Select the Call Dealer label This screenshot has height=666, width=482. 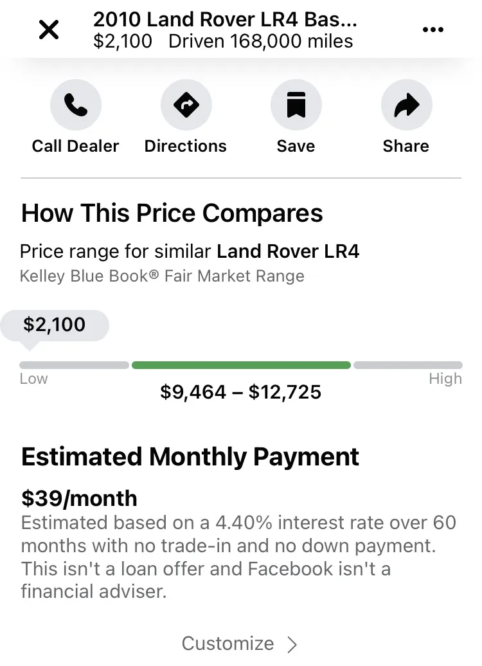click(76, 146)
